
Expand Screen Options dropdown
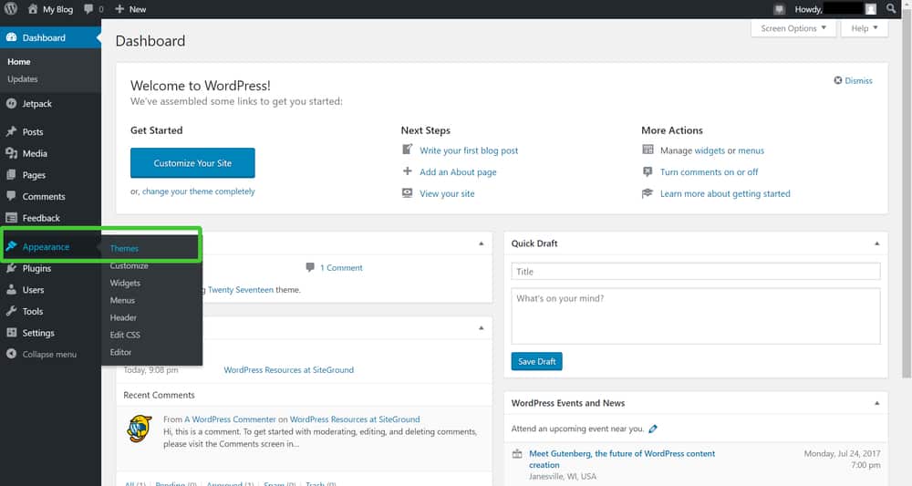[x=793, y=28]
